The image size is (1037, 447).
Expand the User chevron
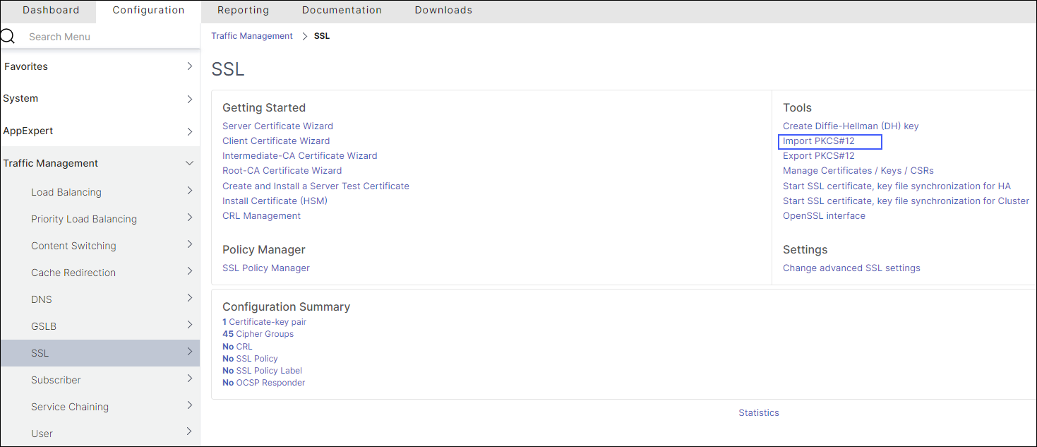pos(189,431)
